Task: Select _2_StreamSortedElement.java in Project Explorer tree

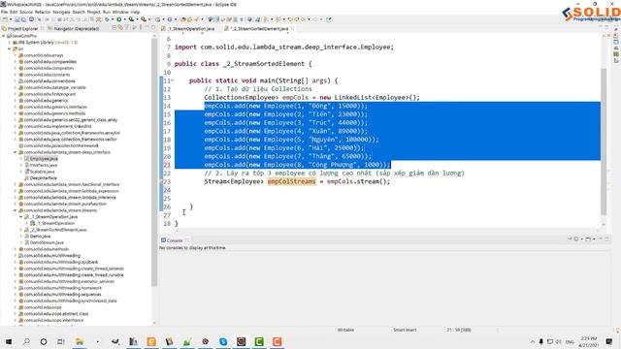Action: [x=55, y=230]
